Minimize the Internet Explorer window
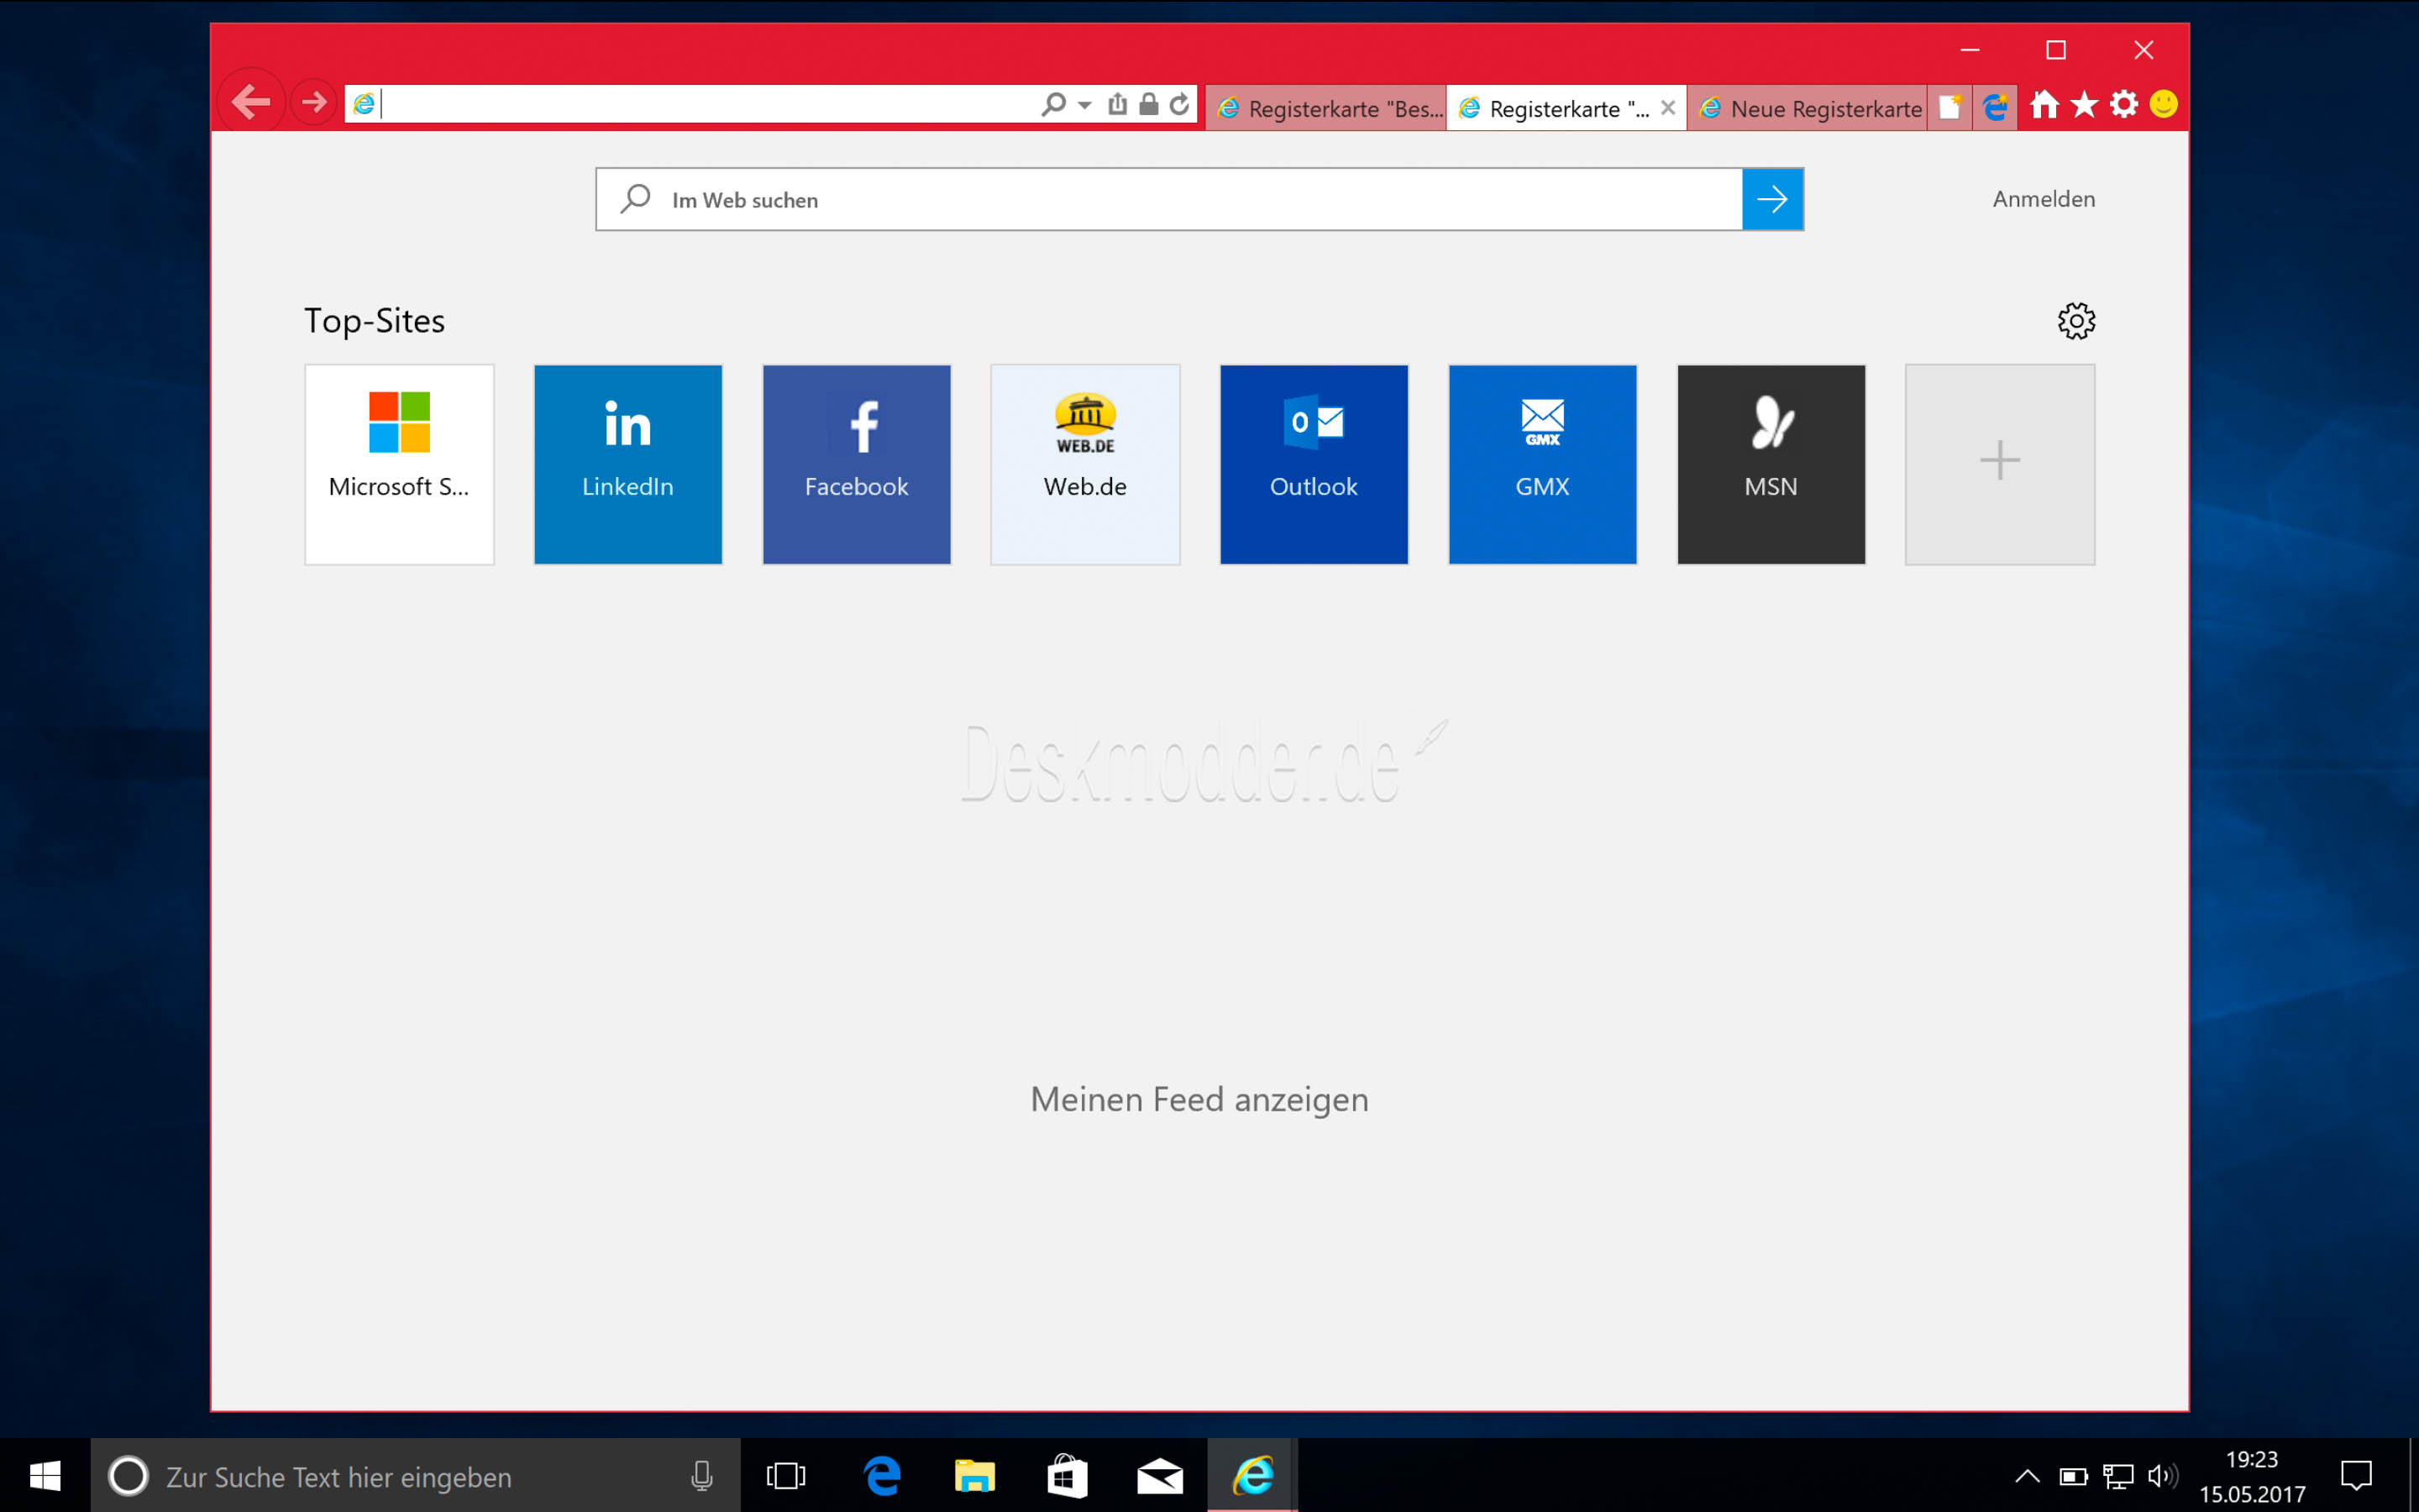Viewport: 2419px width, 1512px height. (1970, 50)
